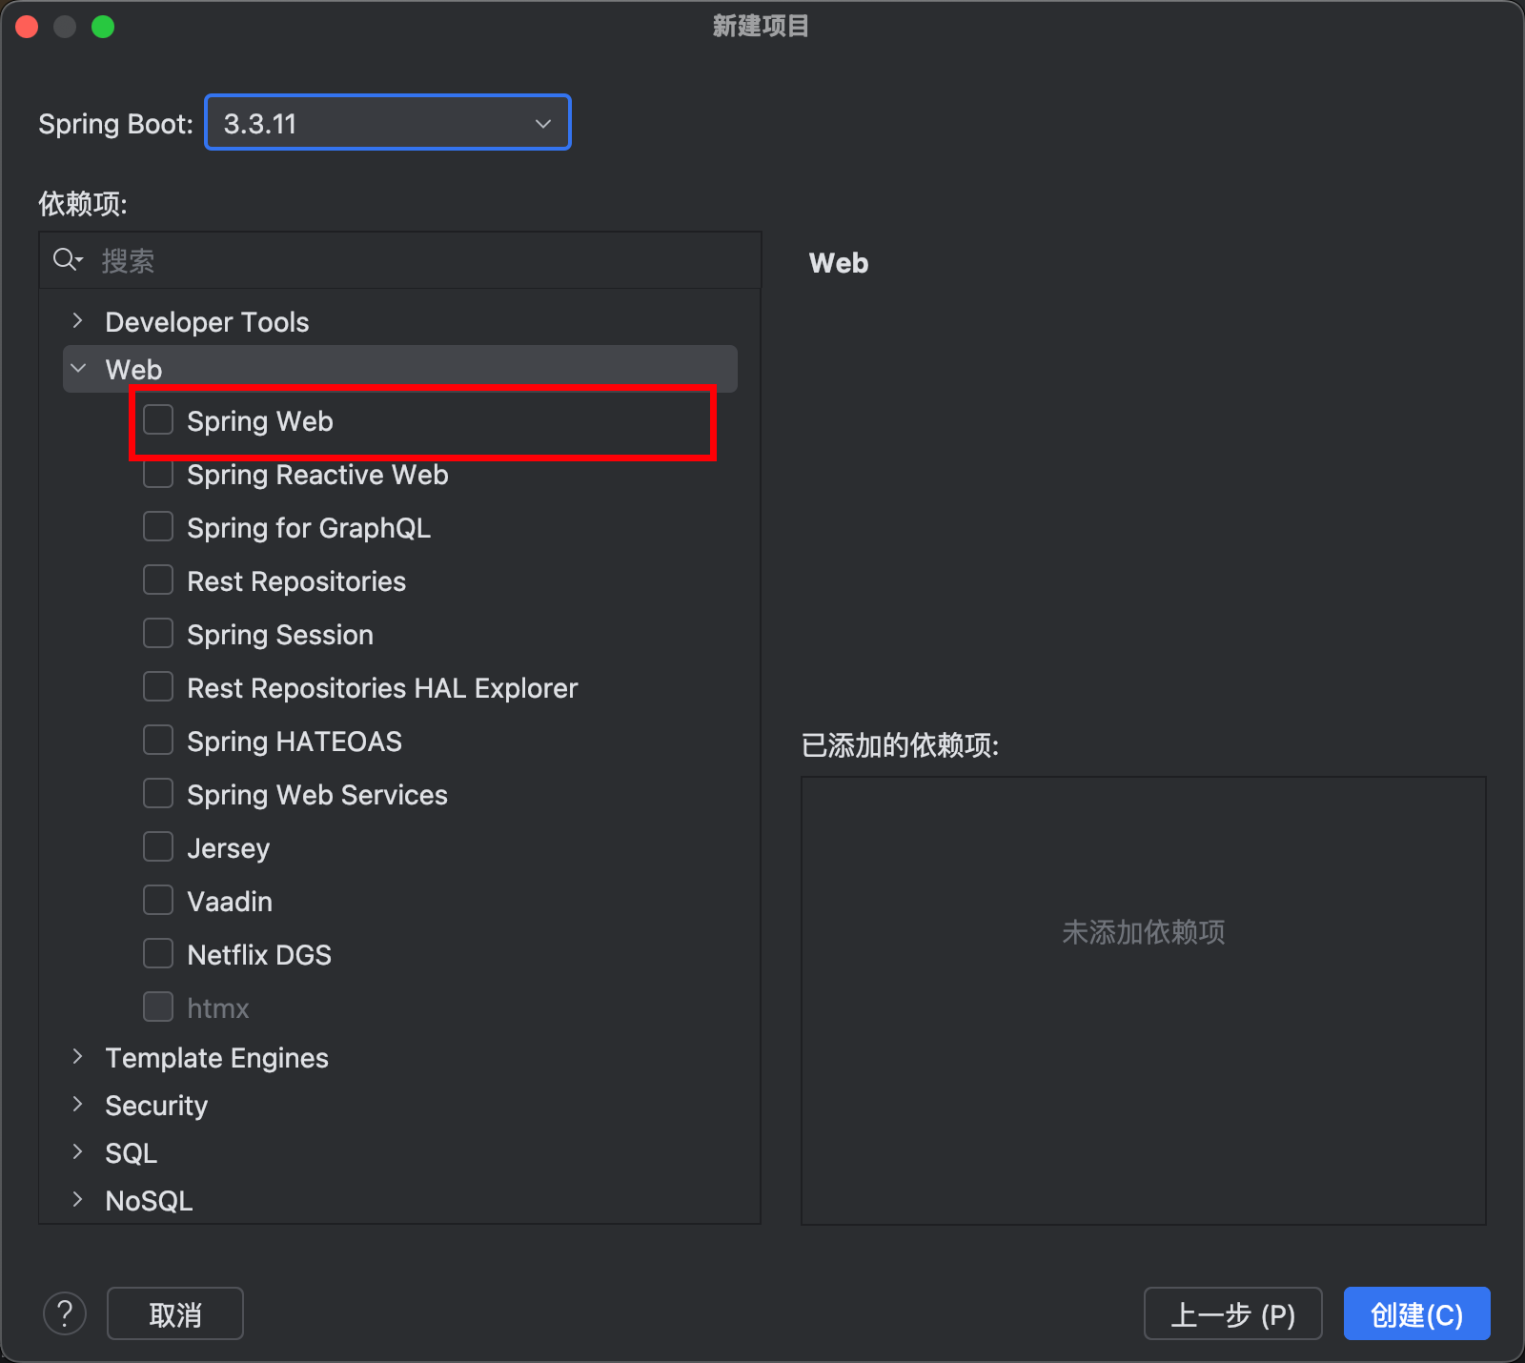Expand the Developer Tools category
The image size is (1525, 1363).
click(78, 321)
